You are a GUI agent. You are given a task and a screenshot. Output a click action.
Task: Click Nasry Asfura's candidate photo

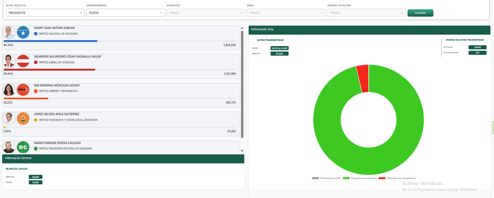(x=9, y=33)
